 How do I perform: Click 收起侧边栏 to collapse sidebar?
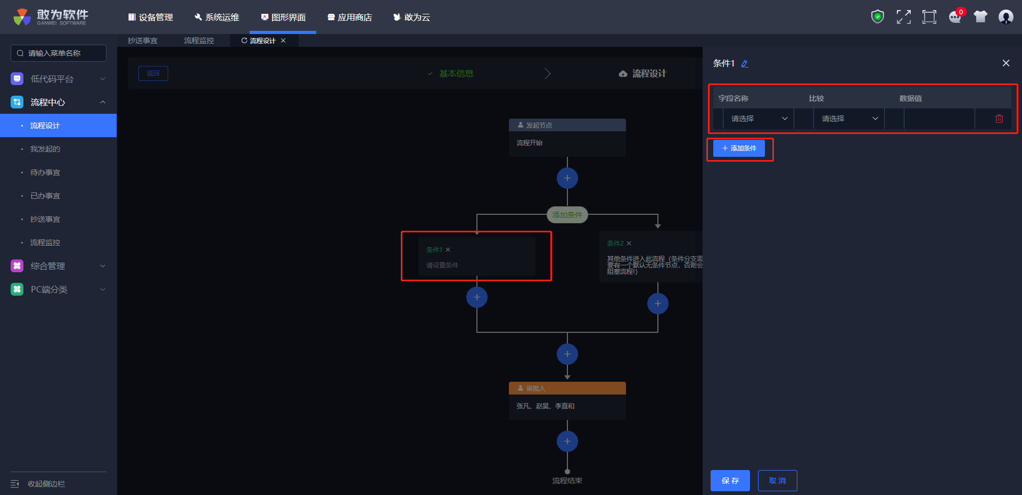pos(46,484)
